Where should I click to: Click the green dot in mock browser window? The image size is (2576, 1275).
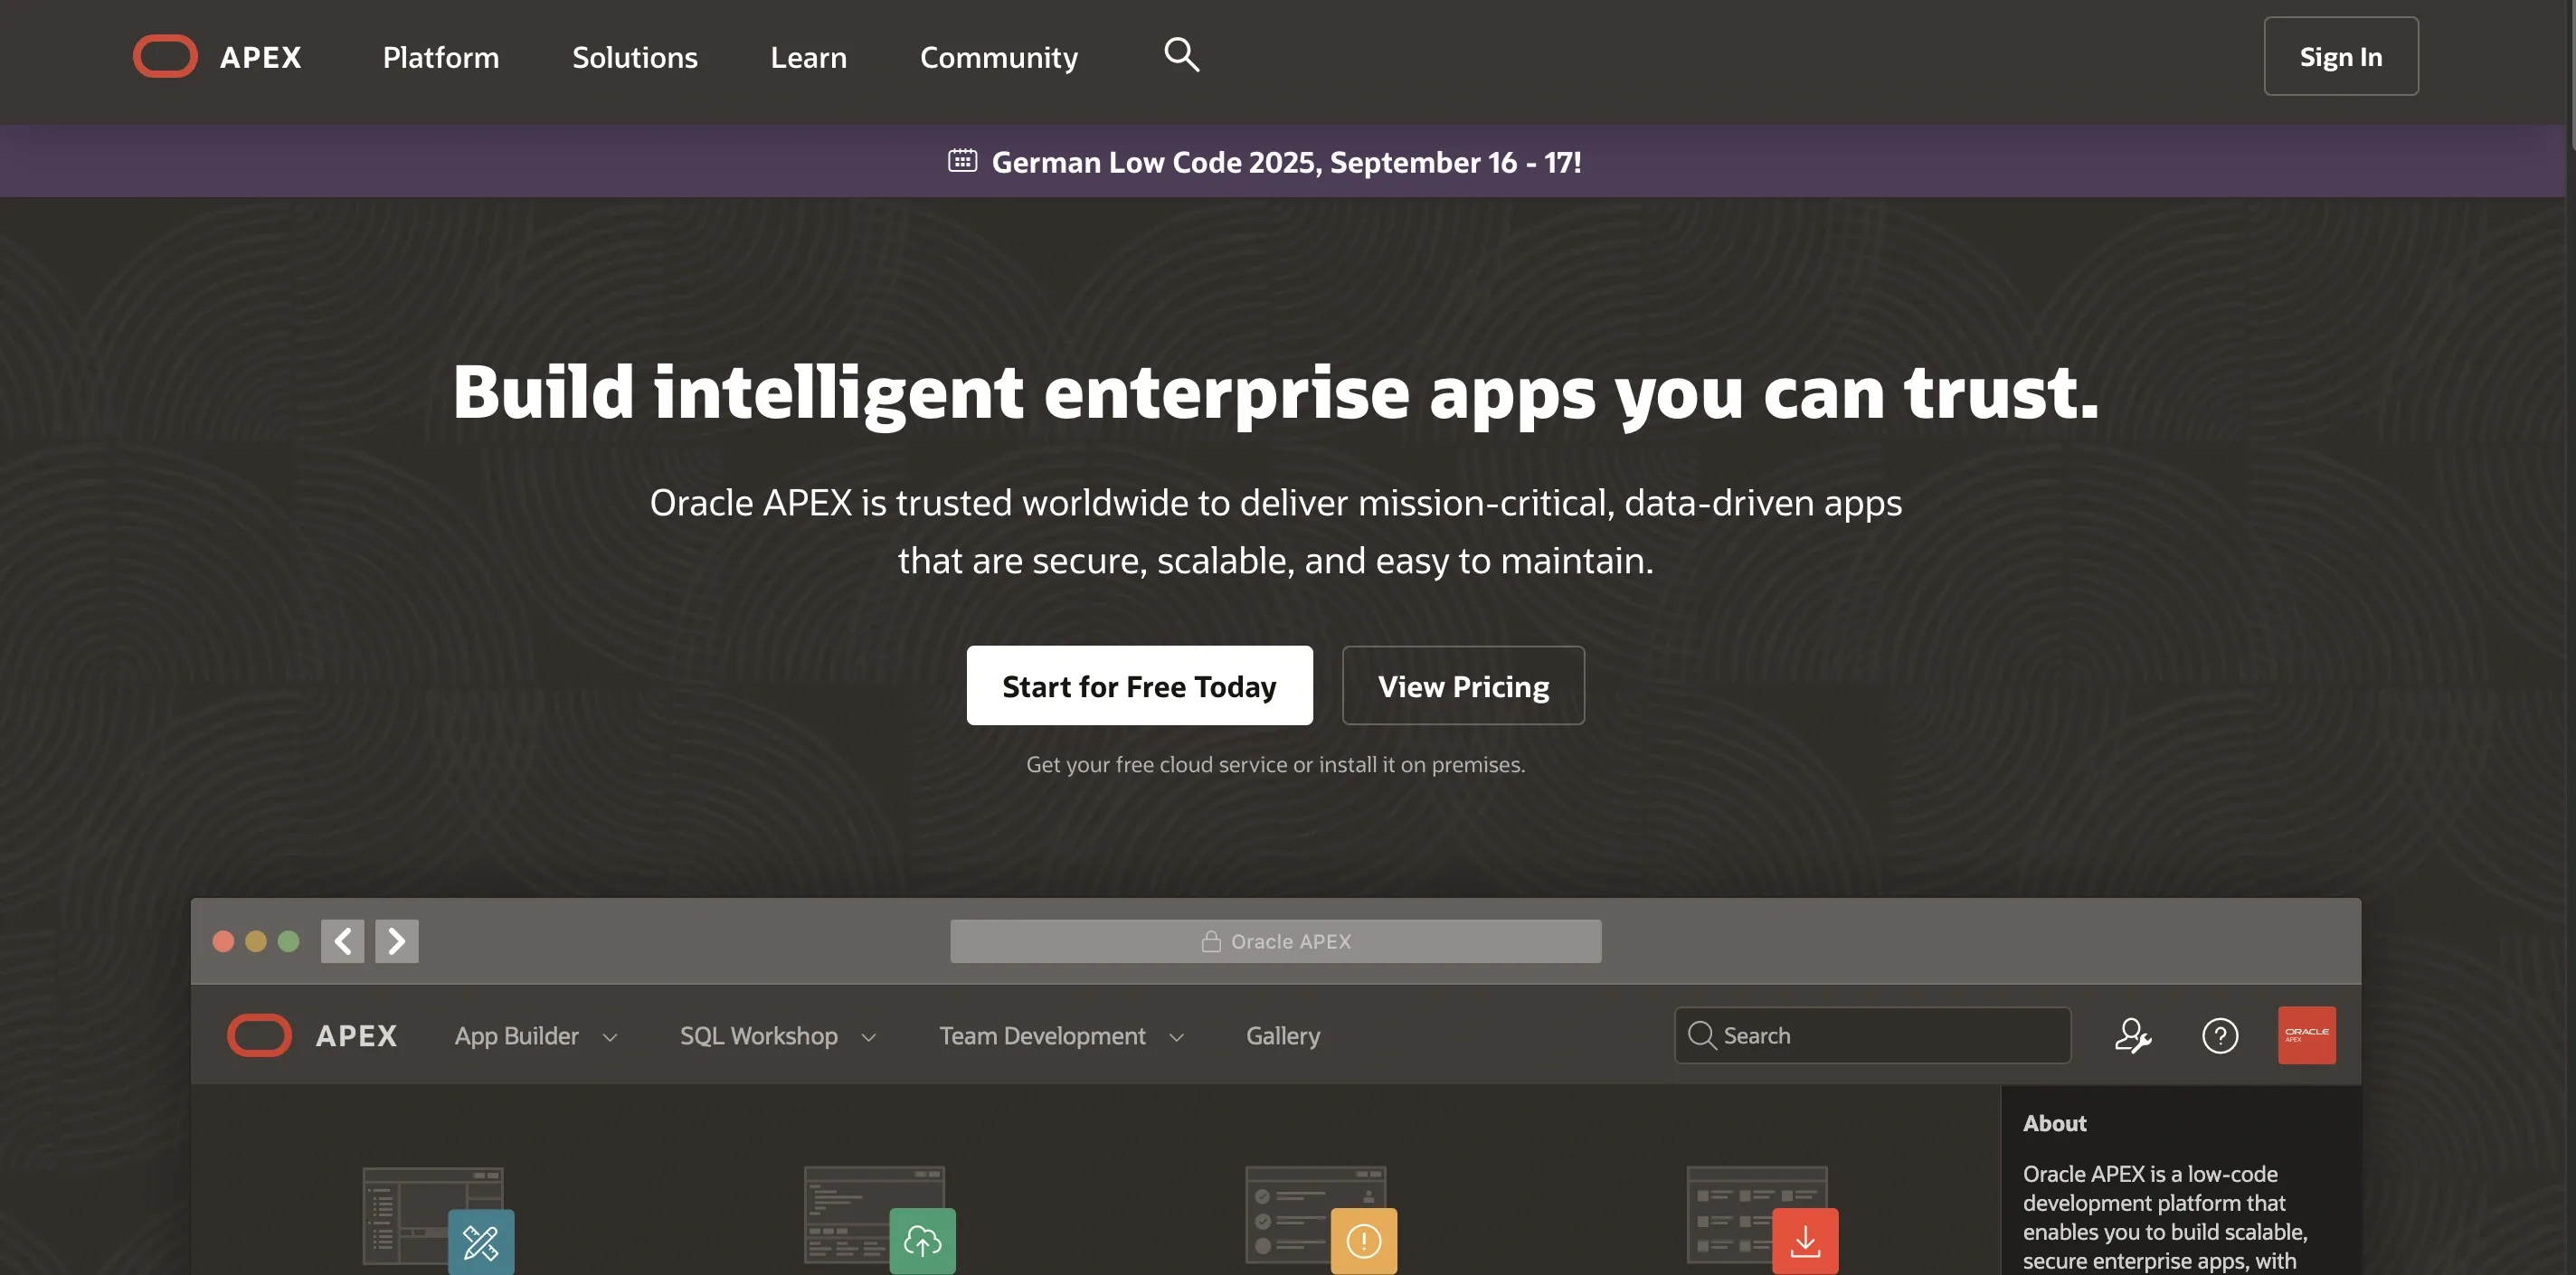[288, 941]
